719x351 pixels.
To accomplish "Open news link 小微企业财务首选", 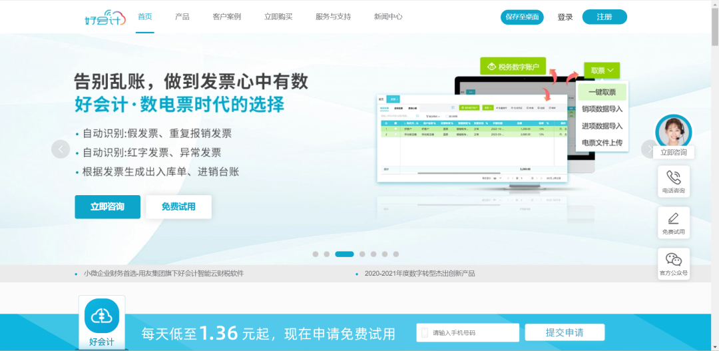I will 164,274.
